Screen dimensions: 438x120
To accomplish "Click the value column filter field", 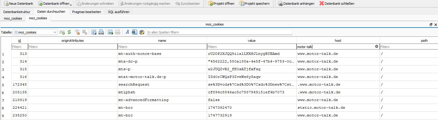I will pos(252,47).
